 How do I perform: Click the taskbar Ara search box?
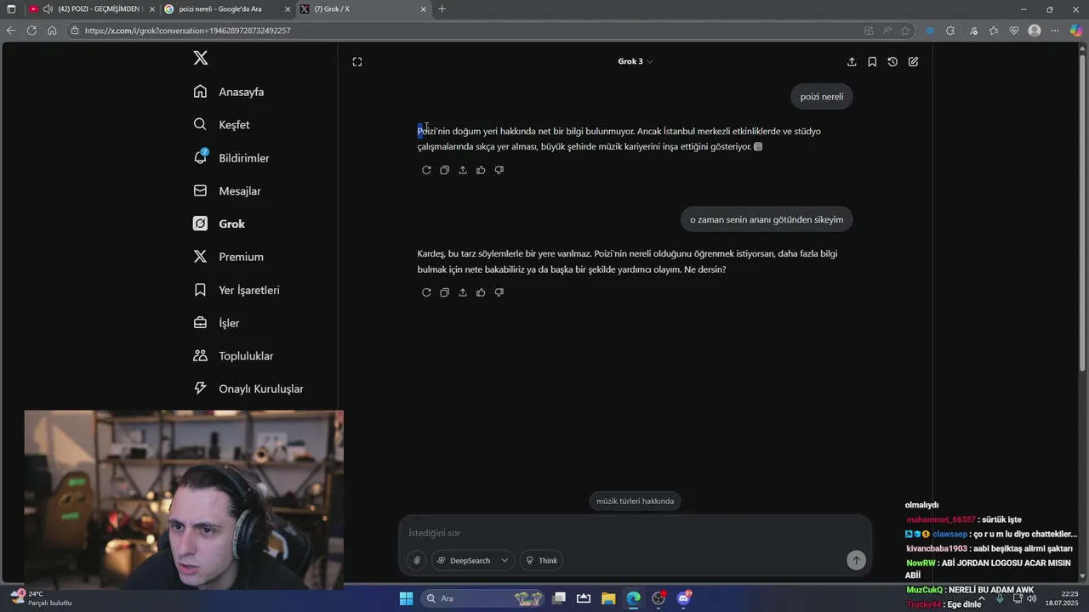483,598
